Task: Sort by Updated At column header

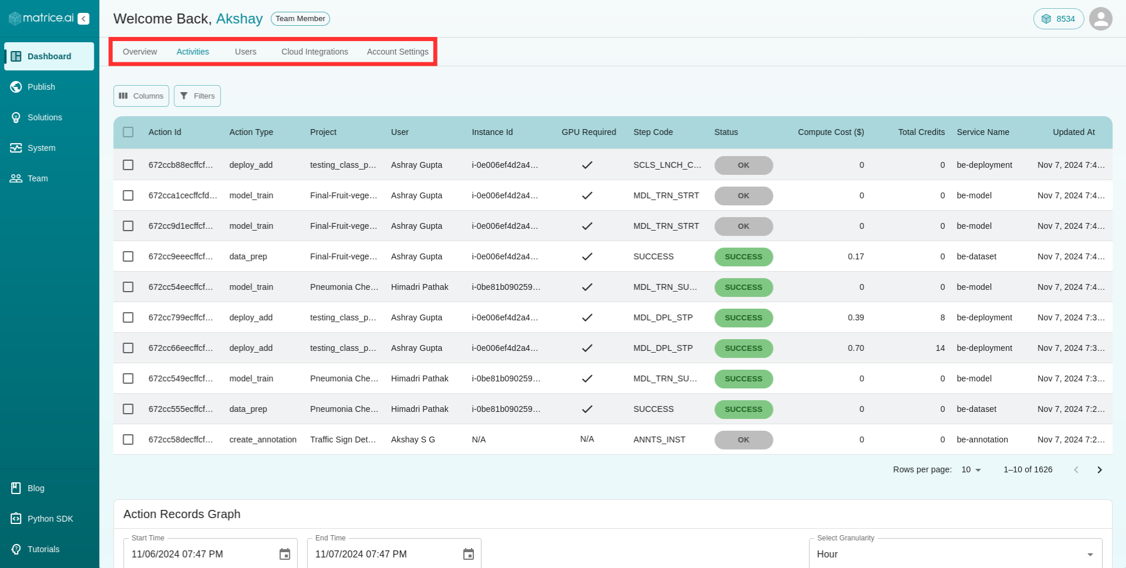Action: (1074, 132)
